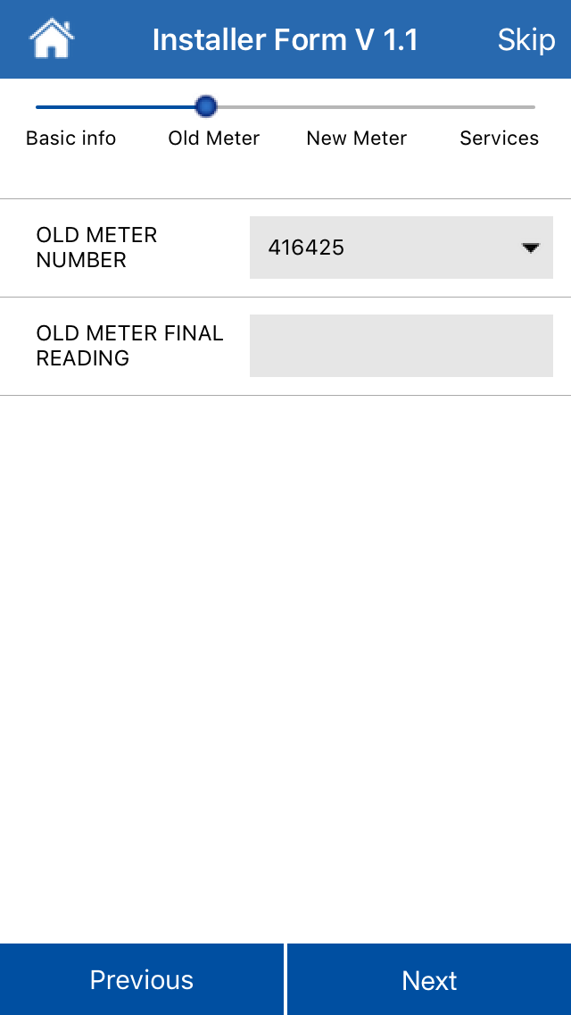This screenshot has width=571, height=1015.
Task: Click the OLD METER FINAL READING label
Action: pyautogui.click(x=129, y=346)
